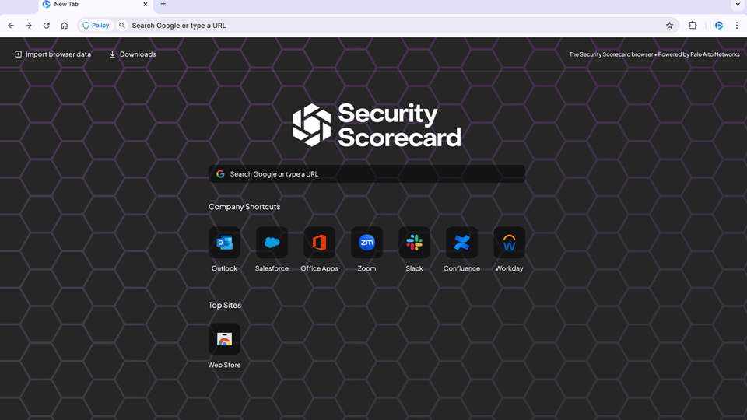Image resolution: width=747 pixels, height=420 pixels.
Task: Bookmark this page with the star icon
Action: 669,26
